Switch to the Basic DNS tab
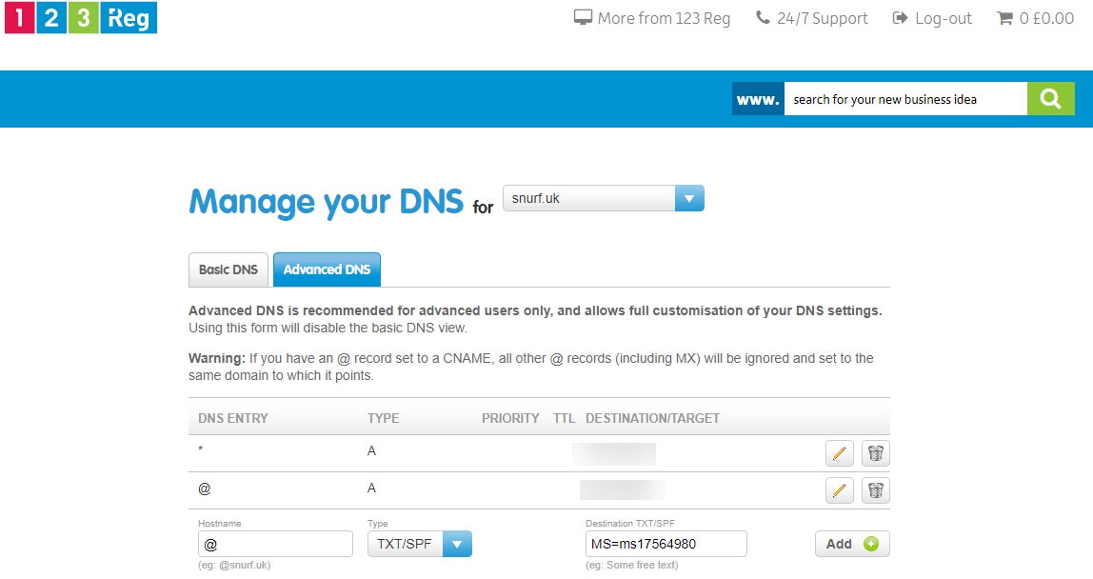The height and width of the screenshot is (579, 1093). pos(229,270)
